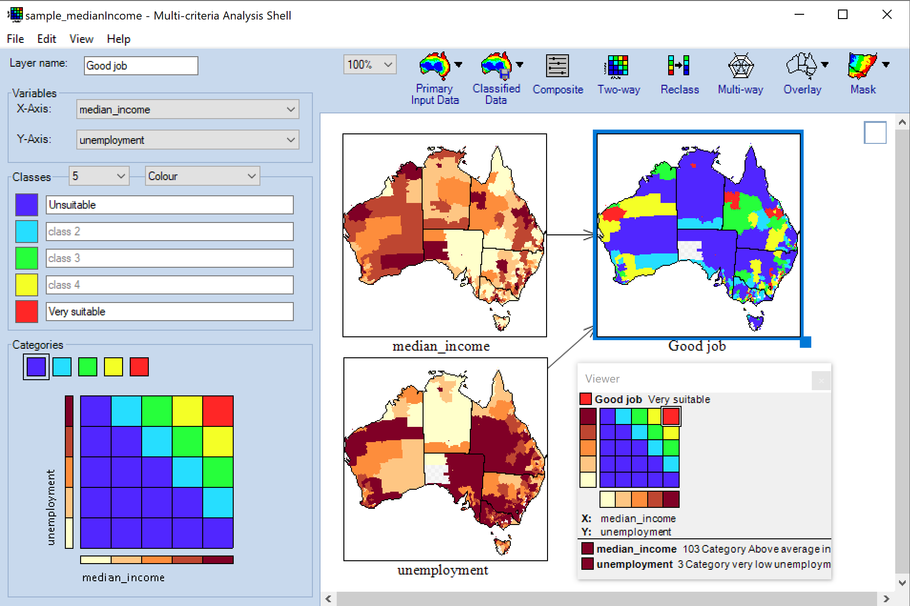The width and height of the screenshot is (910, 606).
Task: Open the Edit menu
Action: tap(47, 39)
